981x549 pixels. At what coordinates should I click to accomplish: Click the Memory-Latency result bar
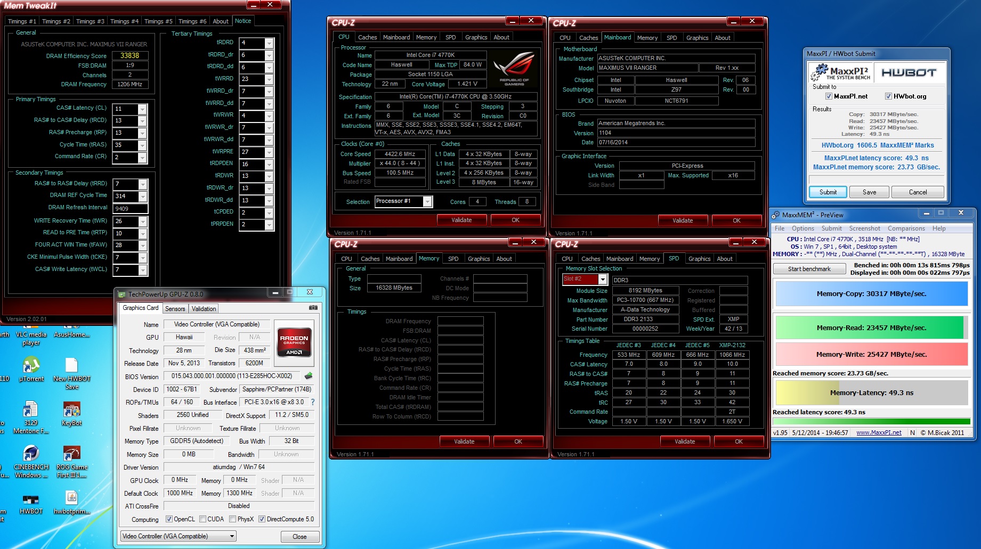[871, 393]
